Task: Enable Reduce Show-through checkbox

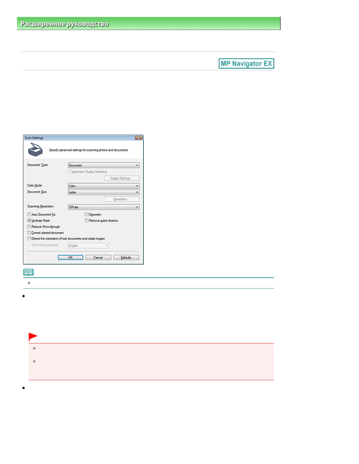Action: click(29, 227)
